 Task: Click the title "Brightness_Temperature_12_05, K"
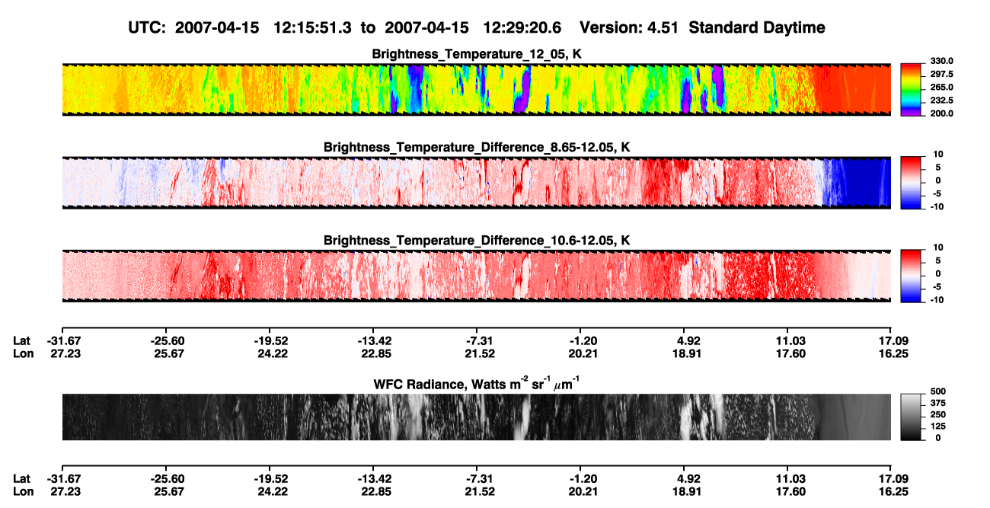tap(477, 54)
